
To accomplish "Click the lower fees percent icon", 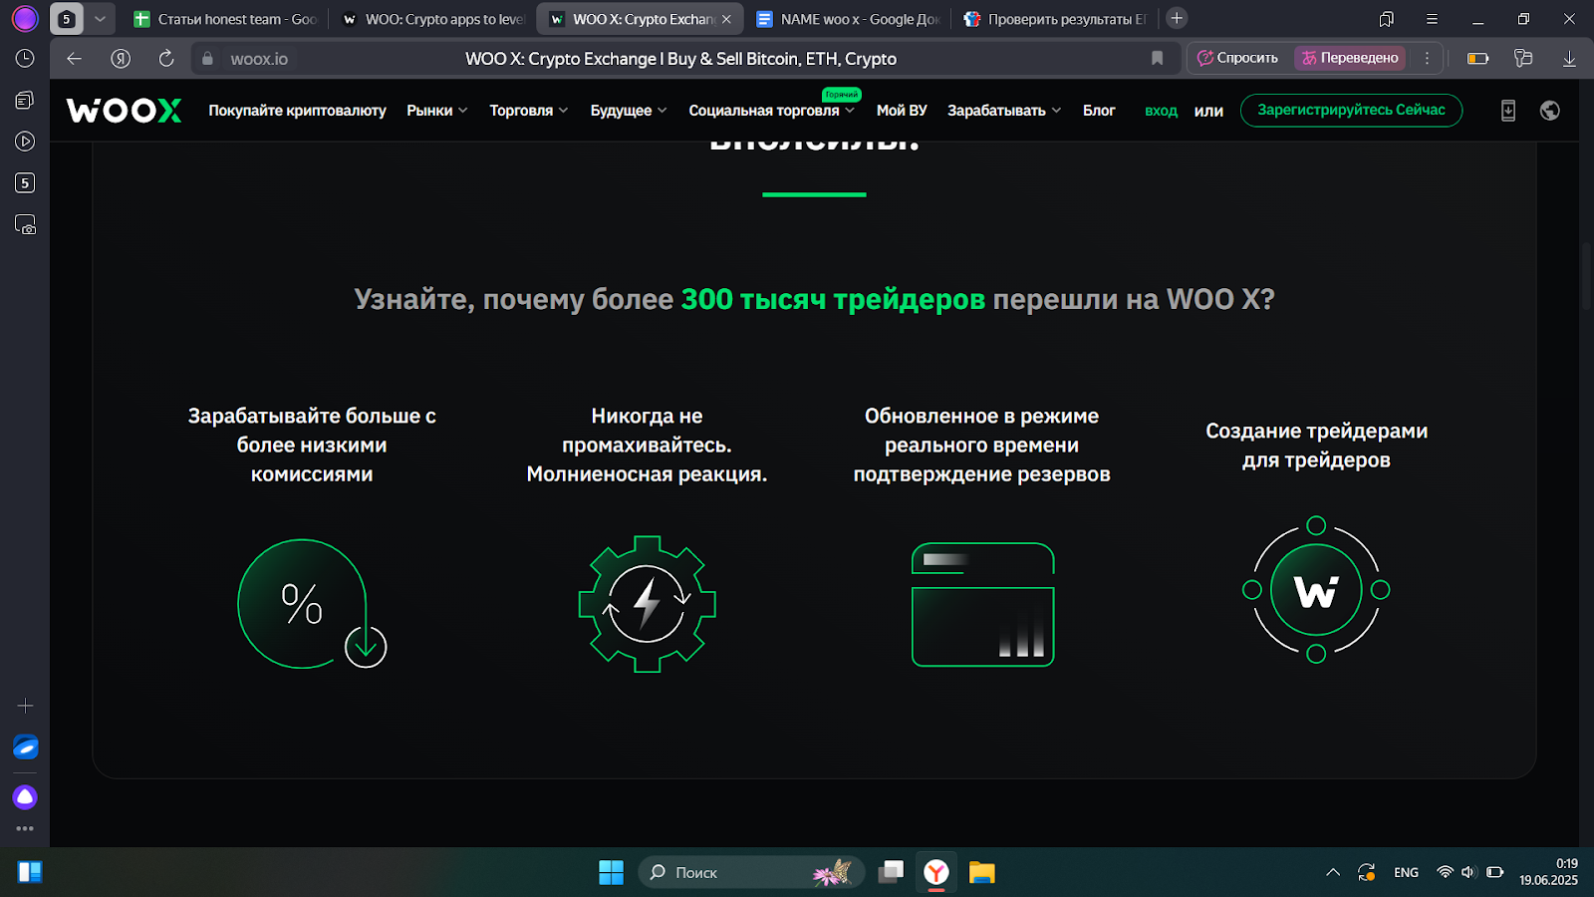I will 312,604.
